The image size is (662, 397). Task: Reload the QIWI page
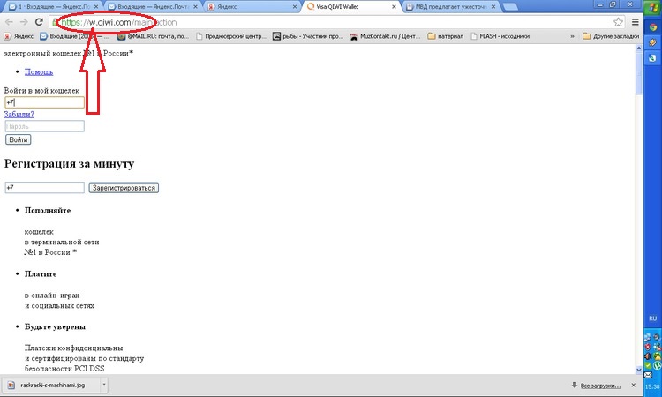(39, 22)
